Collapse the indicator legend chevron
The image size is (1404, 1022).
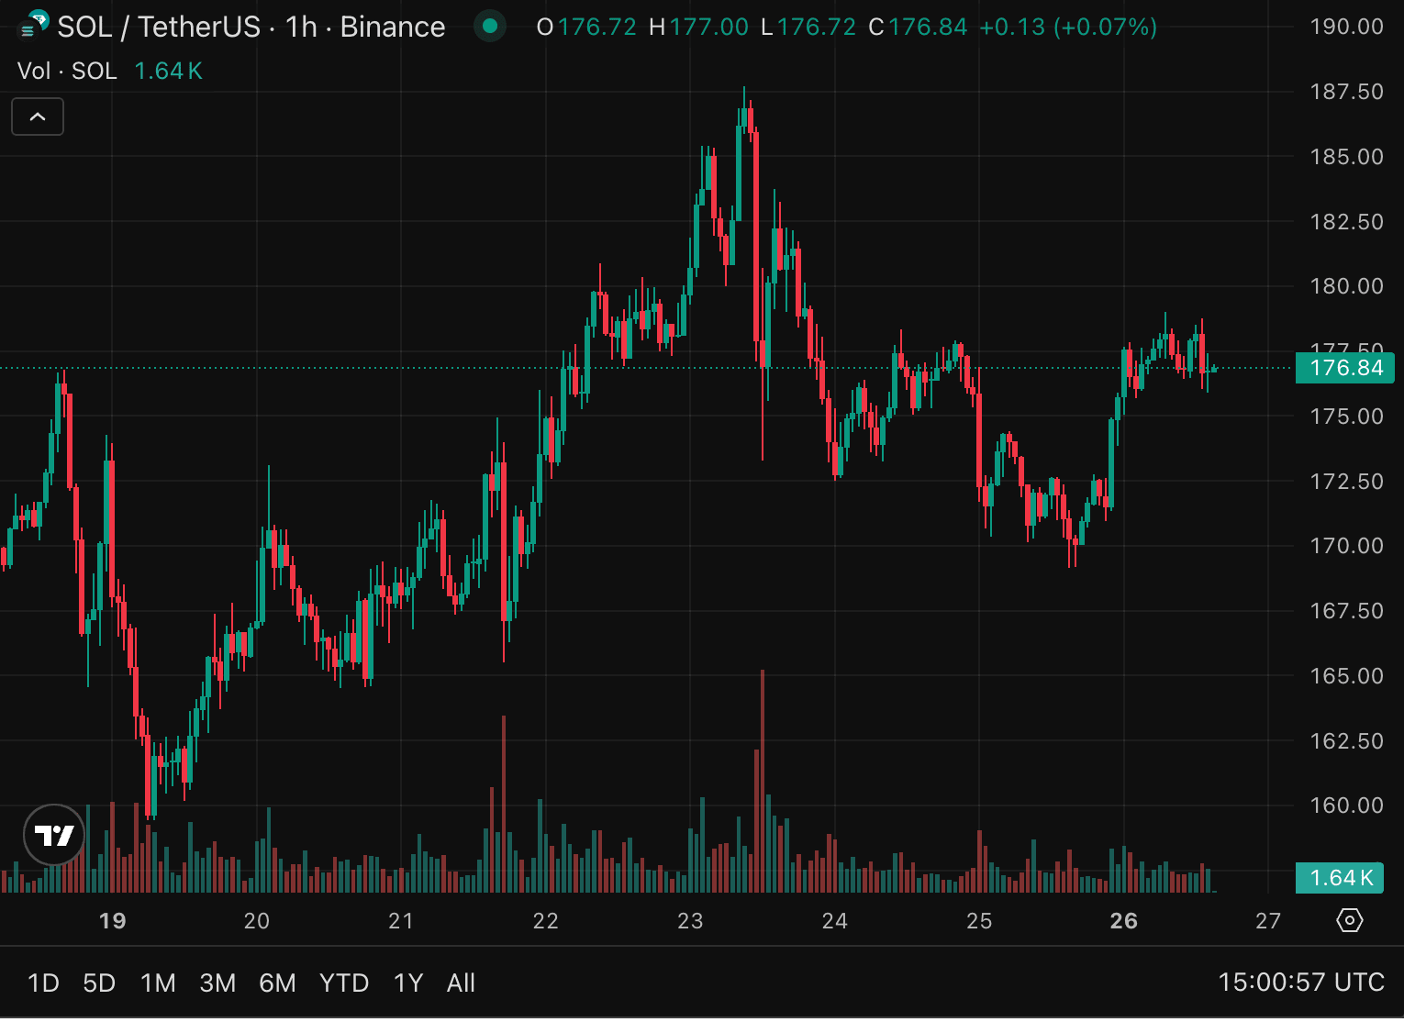(38, 117)
